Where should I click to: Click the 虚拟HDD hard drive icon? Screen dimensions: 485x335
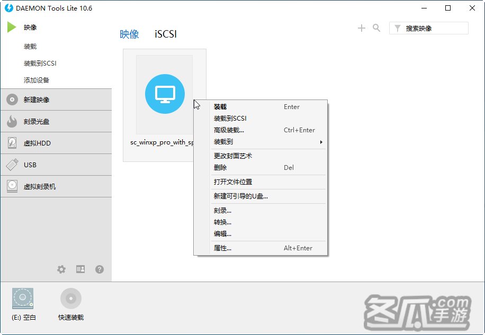(x=12, y=143)
